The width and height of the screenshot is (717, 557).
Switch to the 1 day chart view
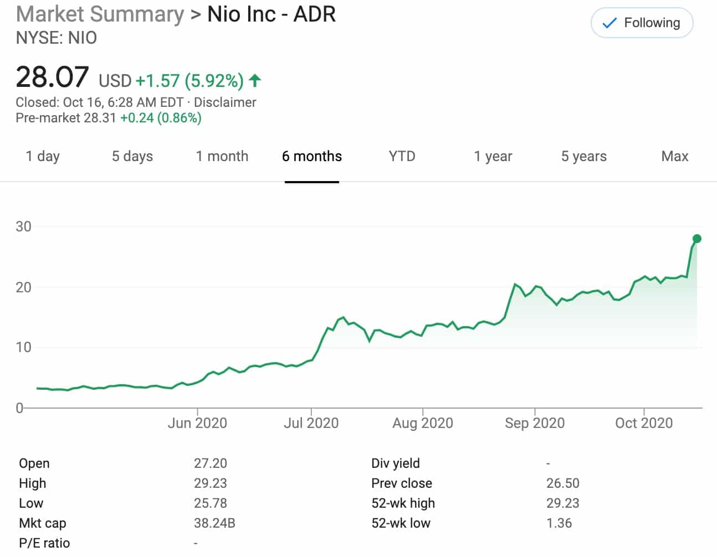pos(43,156)
